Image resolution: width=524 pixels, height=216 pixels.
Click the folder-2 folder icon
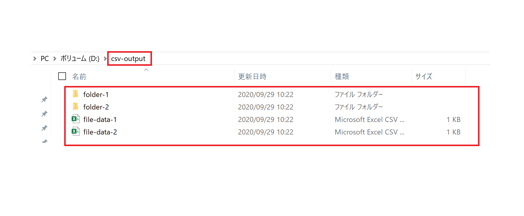[76, 107]
